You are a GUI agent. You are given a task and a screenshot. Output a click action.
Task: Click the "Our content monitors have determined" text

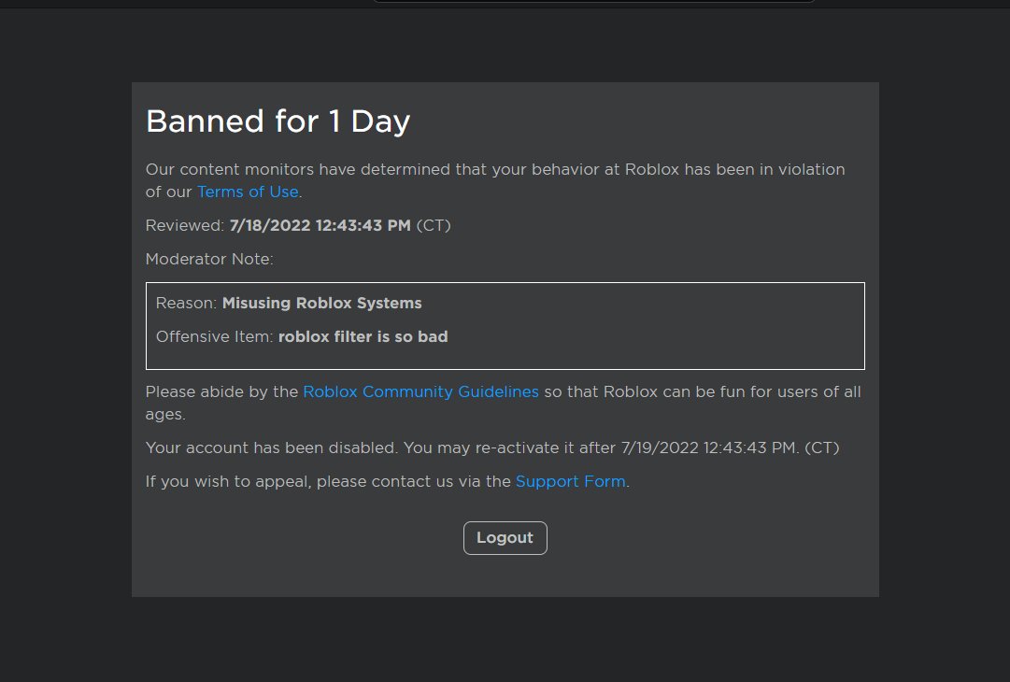(x=494, y=180)
